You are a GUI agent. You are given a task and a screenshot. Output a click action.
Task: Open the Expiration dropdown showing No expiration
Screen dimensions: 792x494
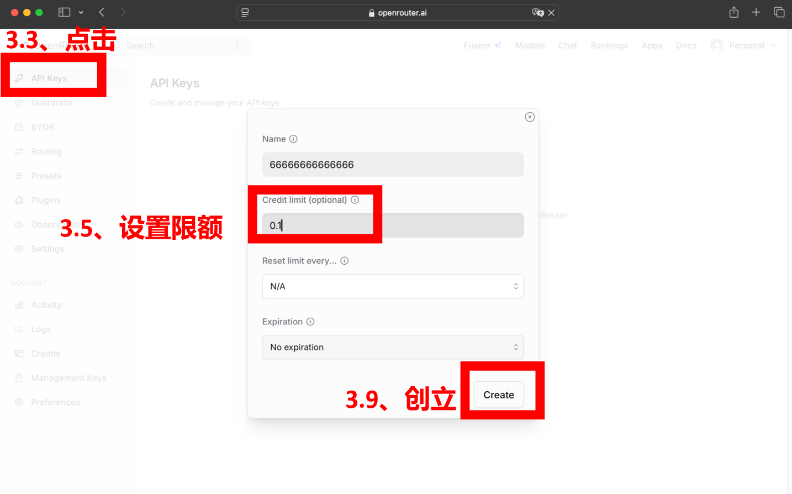tap(393, 347)
